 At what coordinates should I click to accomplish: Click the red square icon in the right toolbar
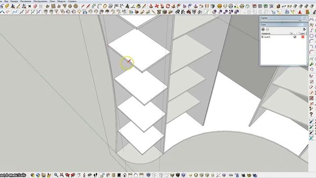tap(312, 98)
